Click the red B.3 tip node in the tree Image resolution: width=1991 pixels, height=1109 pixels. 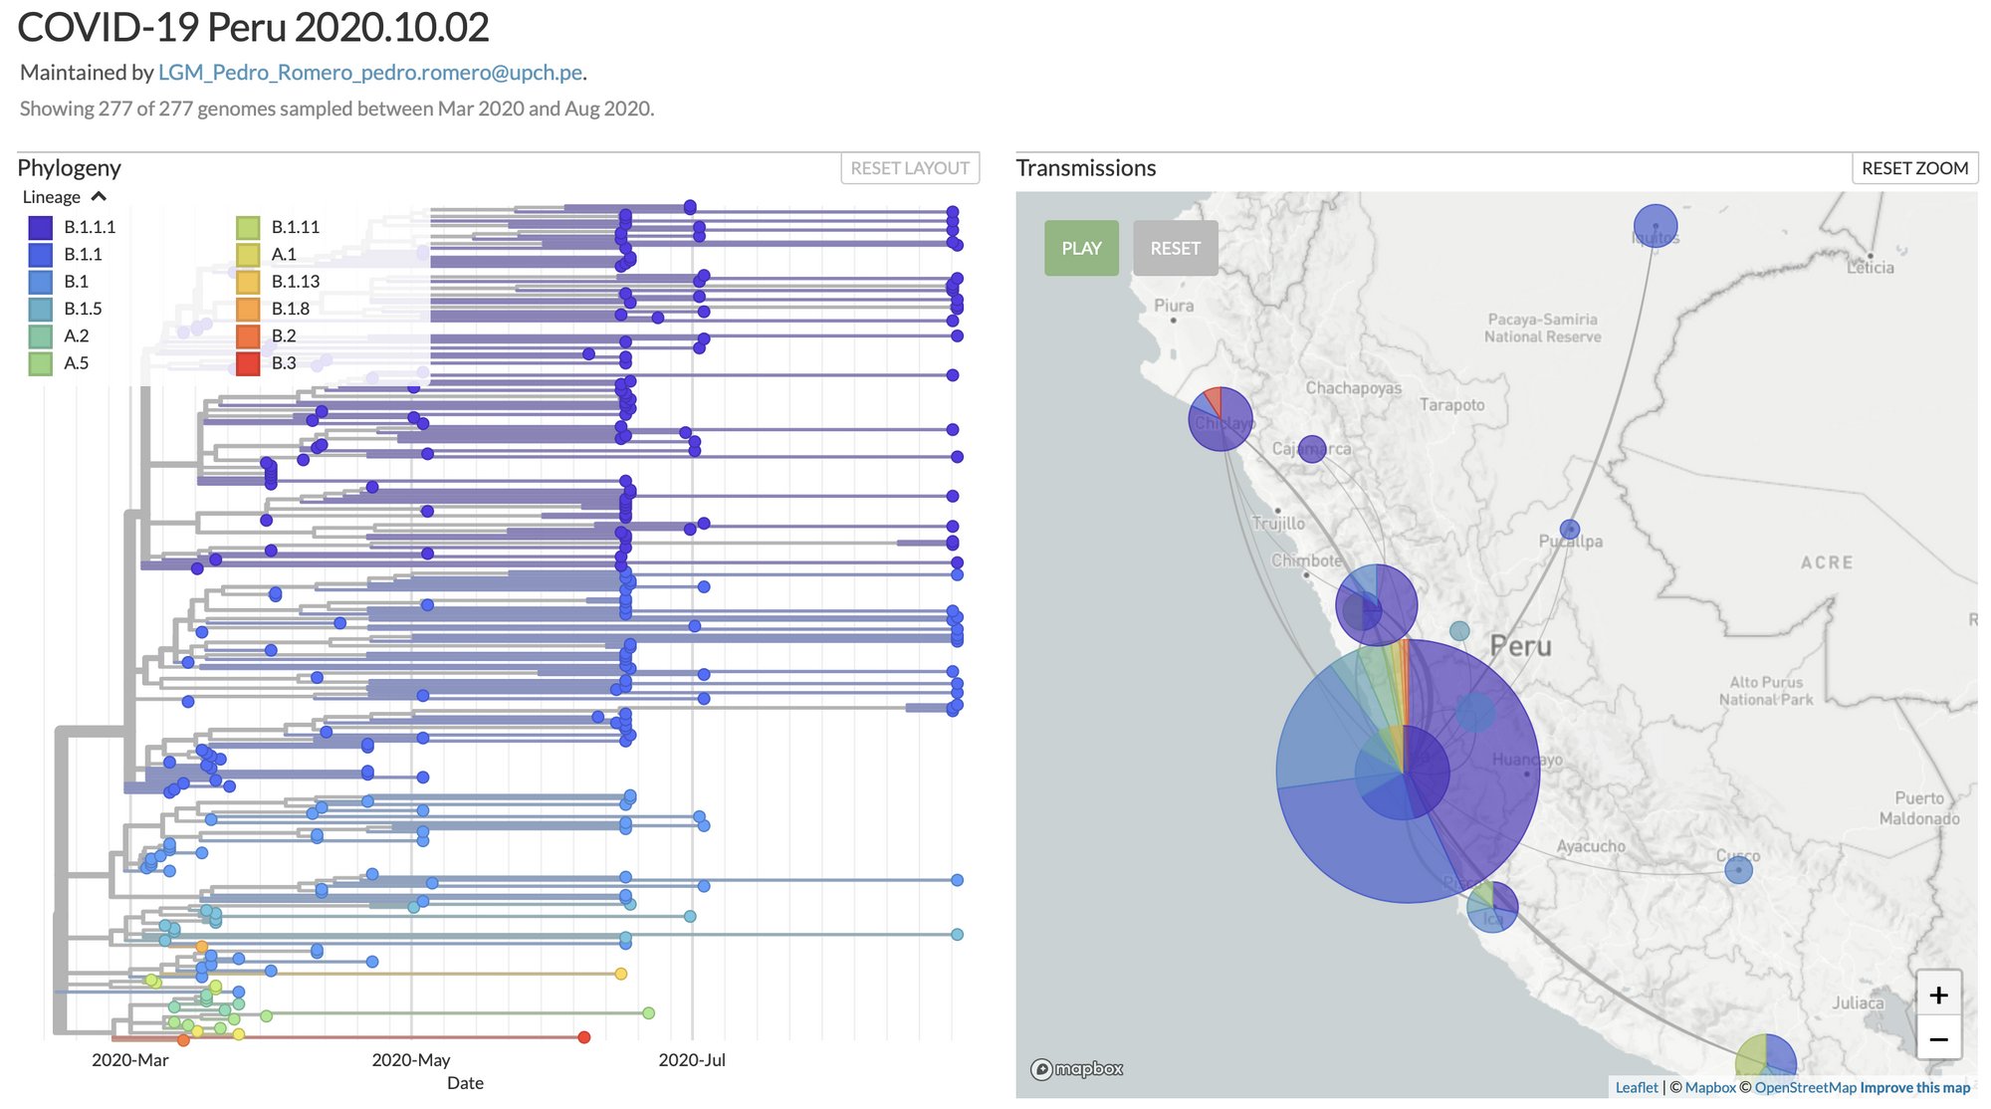coord(584,1037)
